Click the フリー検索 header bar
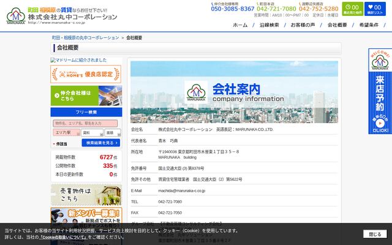Image resolution: width=392 pixels, height=245 pixels. [x=86, y=112]
